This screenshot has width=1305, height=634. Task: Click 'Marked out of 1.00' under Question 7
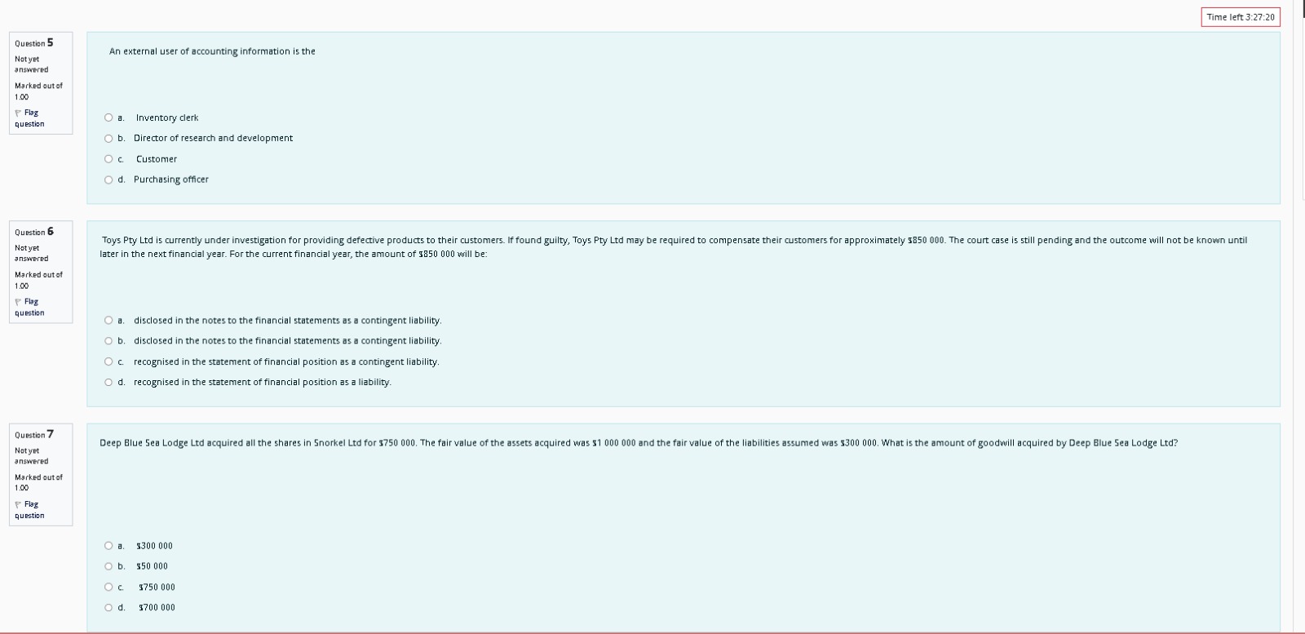click(x=38, y=482)
